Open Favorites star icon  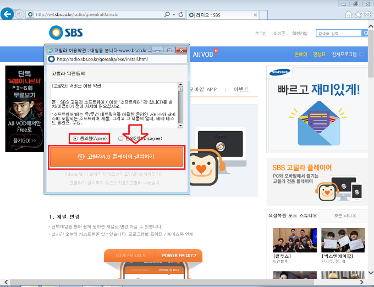pyautogui.click(x=358, y=14)
